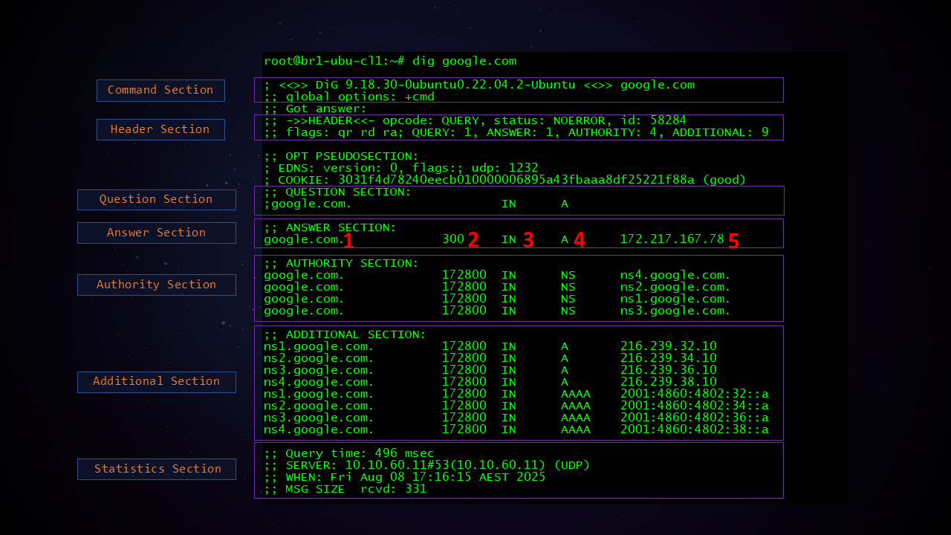Select the 'flags: qr rd ra' line
951x535 pixels.
(x=516, y=132)
